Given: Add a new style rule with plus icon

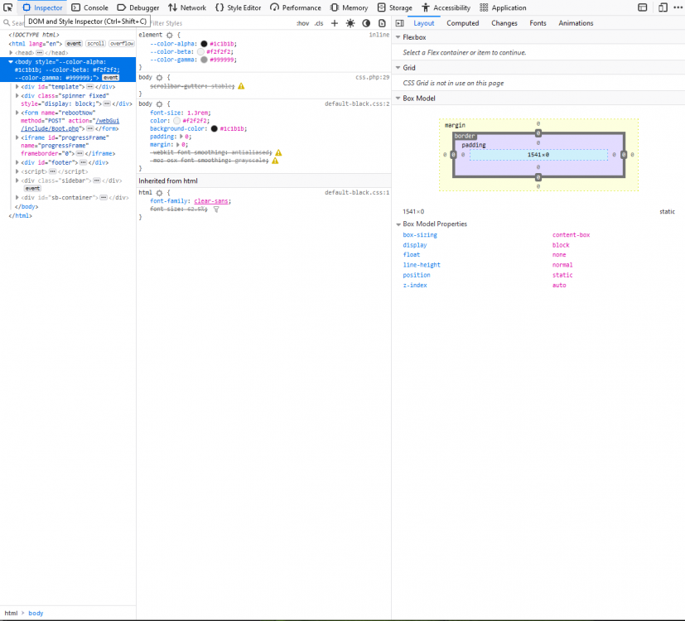Looking at the screenshot, I should coord(335,23).
